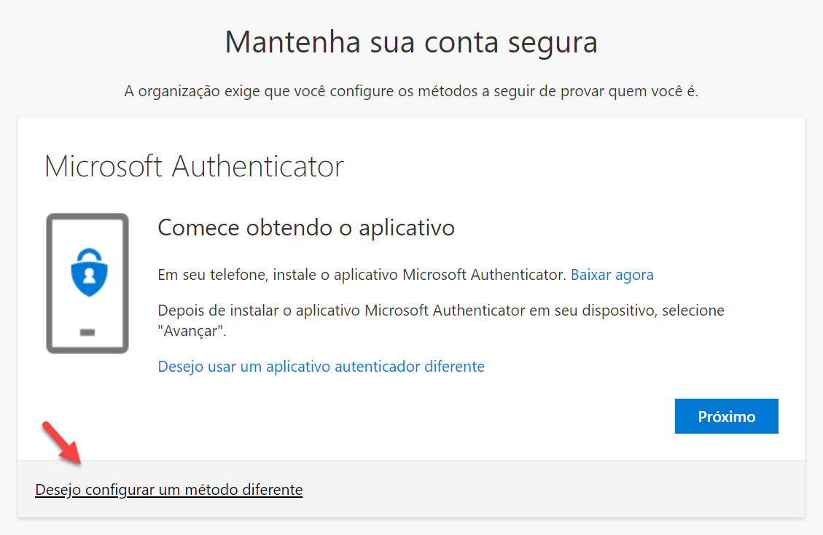Click the blank card area left of "Próximo"

point(437,416)
